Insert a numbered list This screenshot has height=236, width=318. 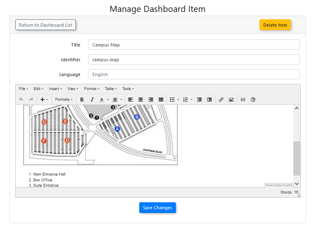185,99
